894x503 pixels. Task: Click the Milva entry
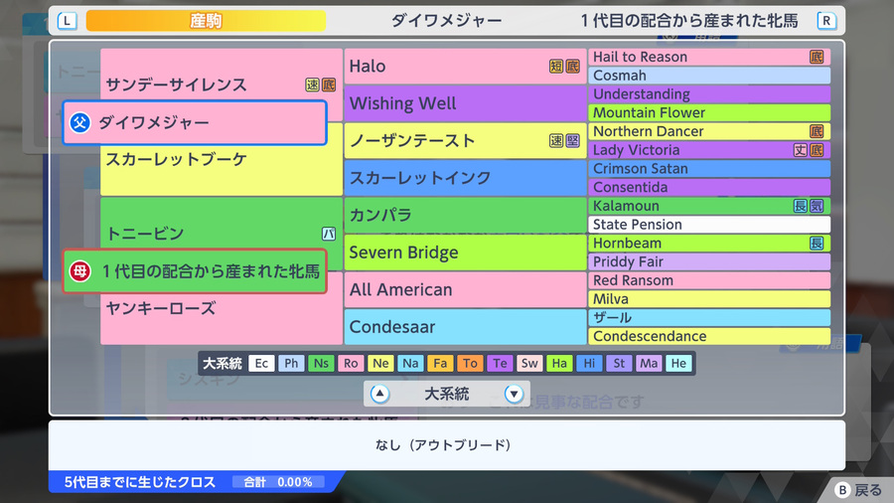[x=709, y=299]
